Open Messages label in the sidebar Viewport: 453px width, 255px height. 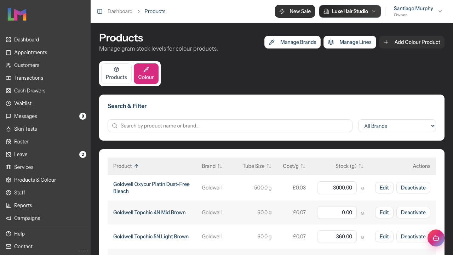25,116
